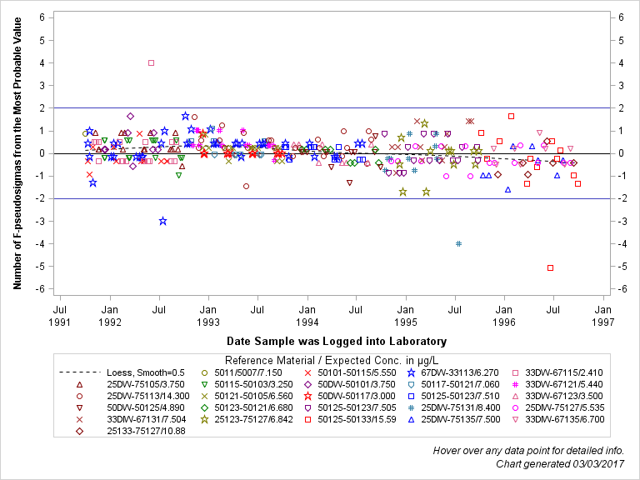Image resolution: width=640 pixels, height=480 pixels.
Task: Select the pink inverted triangle marker for 33DW-67135/6.700
Action: pyautogui.click(x=516, y=420)
